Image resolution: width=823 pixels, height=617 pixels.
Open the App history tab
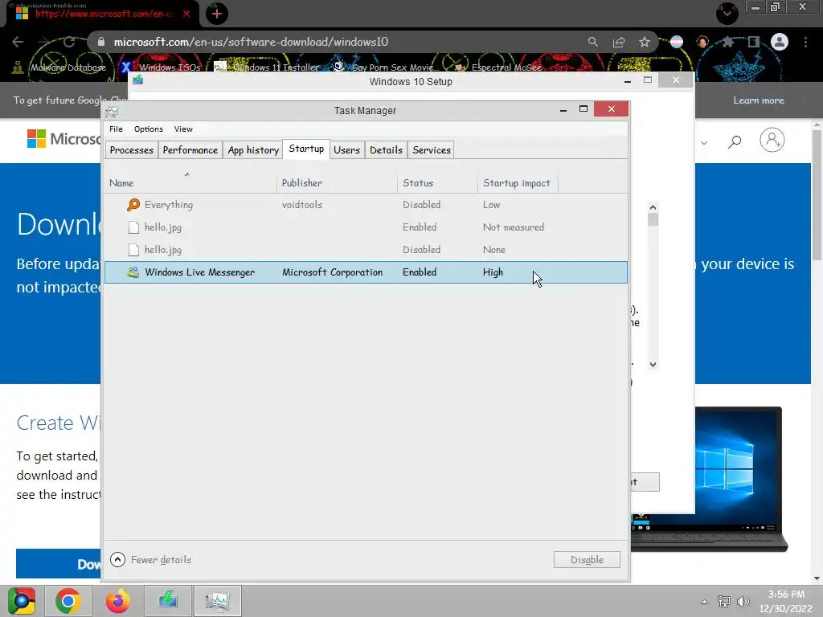pos(253,150)
